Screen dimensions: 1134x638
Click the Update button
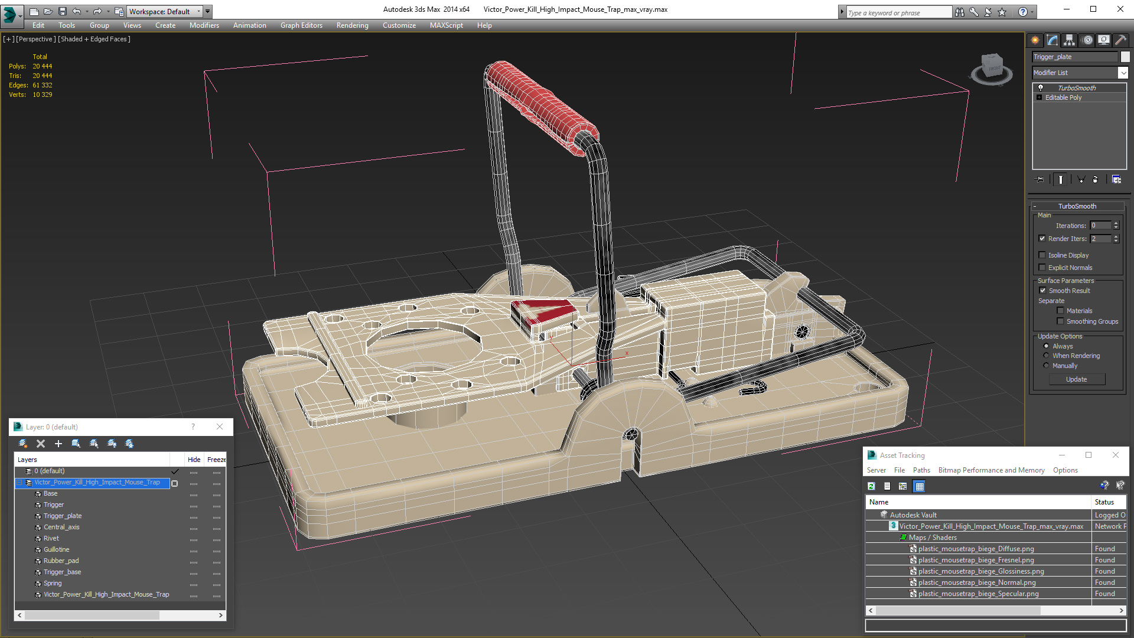coord(1076,379)
